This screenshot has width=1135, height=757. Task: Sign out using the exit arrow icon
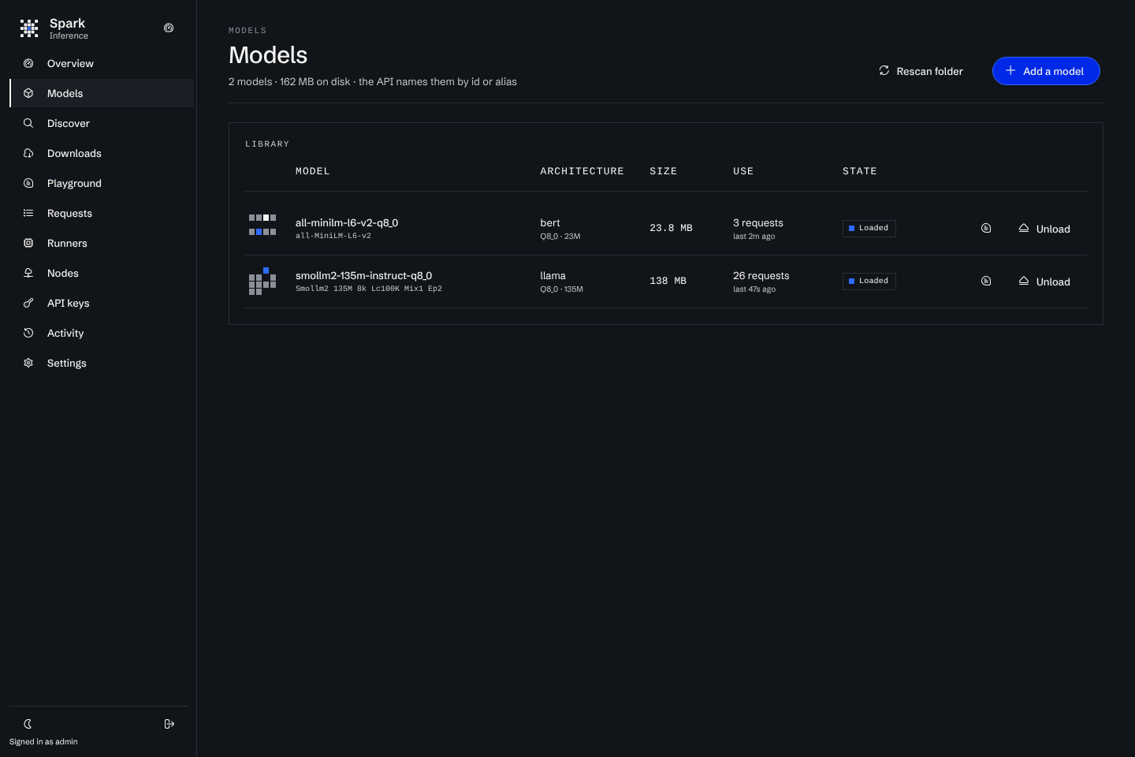pos(169,724)
